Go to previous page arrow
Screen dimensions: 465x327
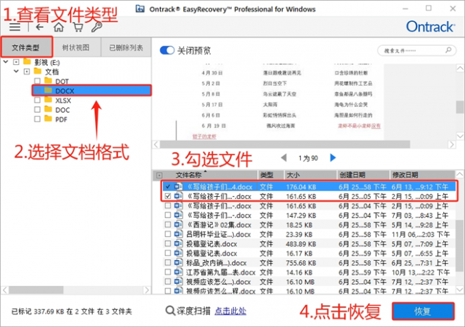(x=284, y=158)
